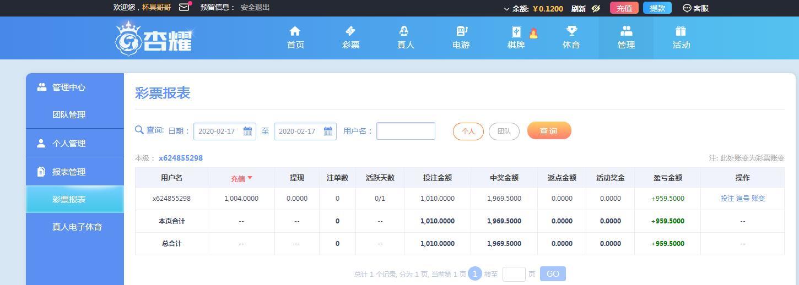Open start date calendar picker icon
This screenshot has width=799, height=285.
coord(247,131)
